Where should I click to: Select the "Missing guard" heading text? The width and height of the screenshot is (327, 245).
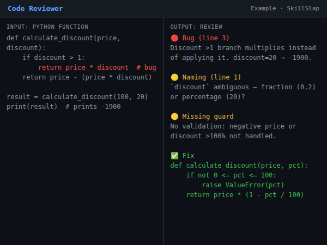(x=208, y=116)
